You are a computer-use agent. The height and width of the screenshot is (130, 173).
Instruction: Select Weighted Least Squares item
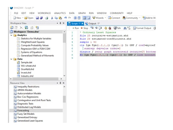coord(33,42)
